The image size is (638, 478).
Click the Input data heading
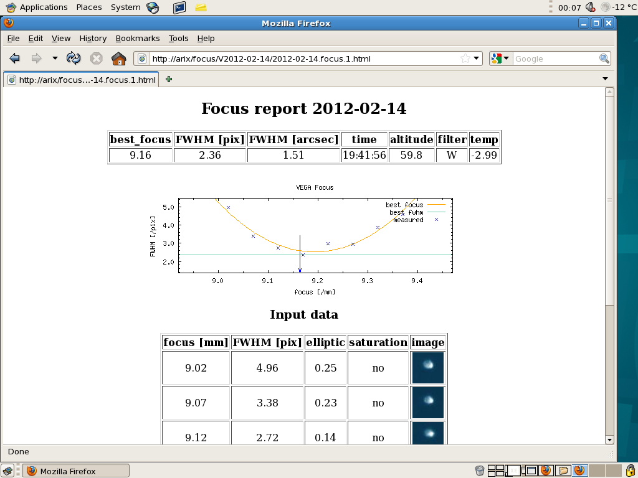coord(304,314)
